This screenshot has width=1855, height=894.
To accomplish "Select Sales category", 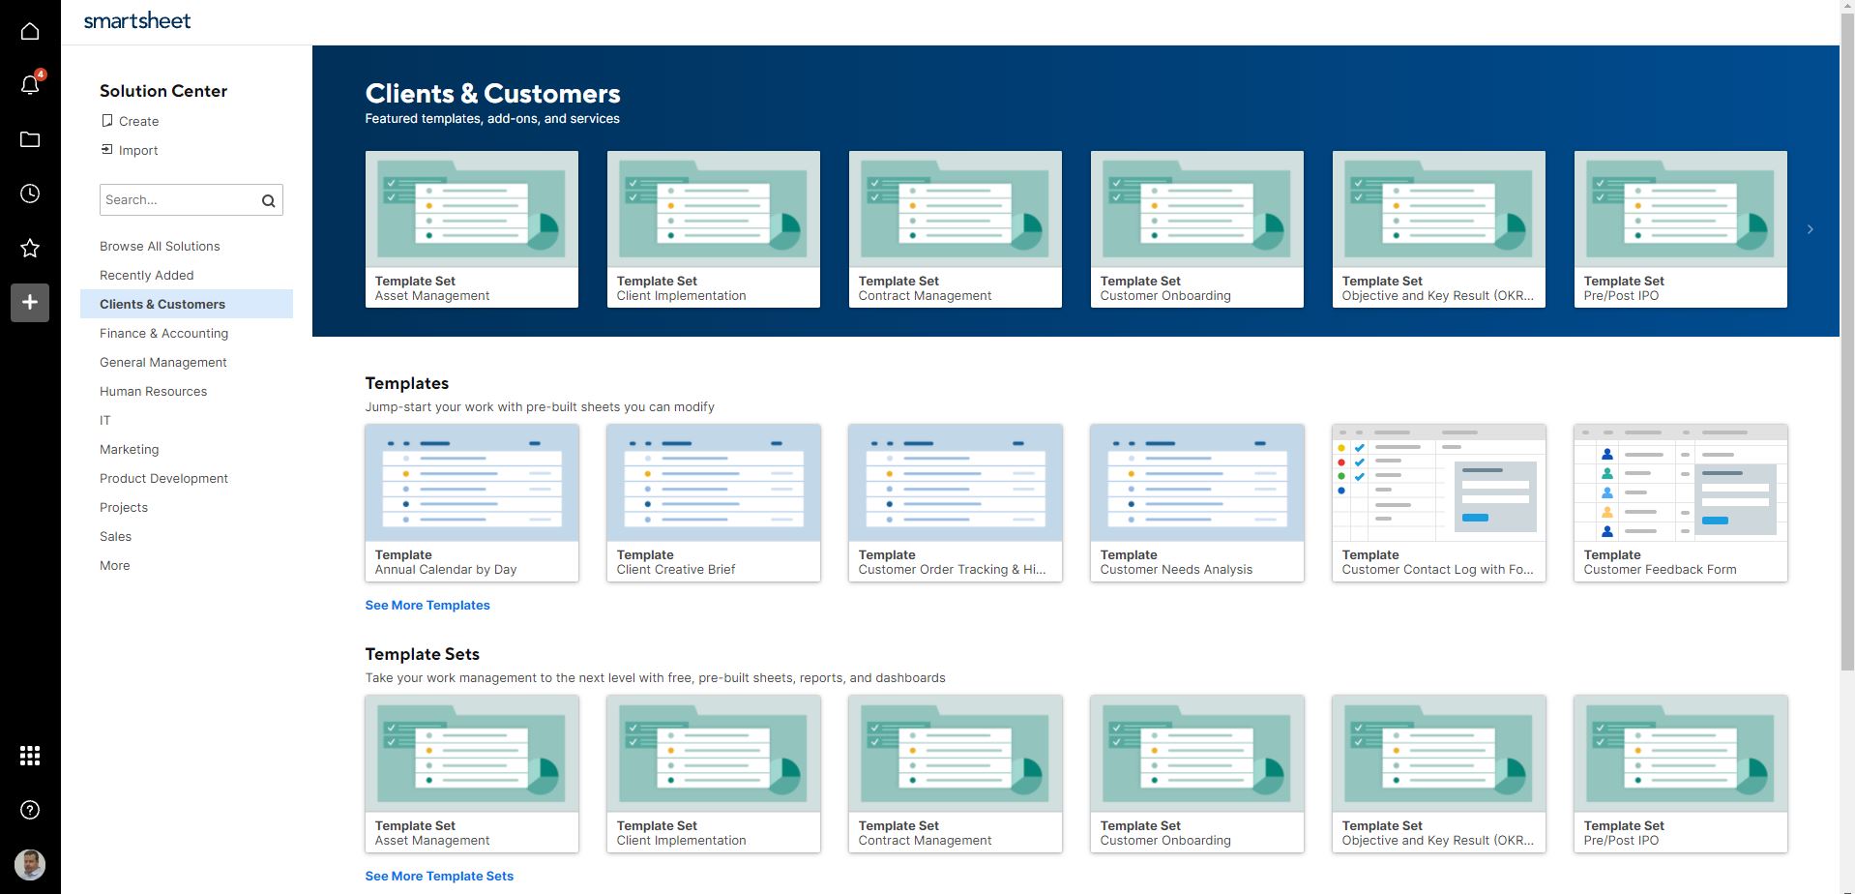I will (116, 536).
